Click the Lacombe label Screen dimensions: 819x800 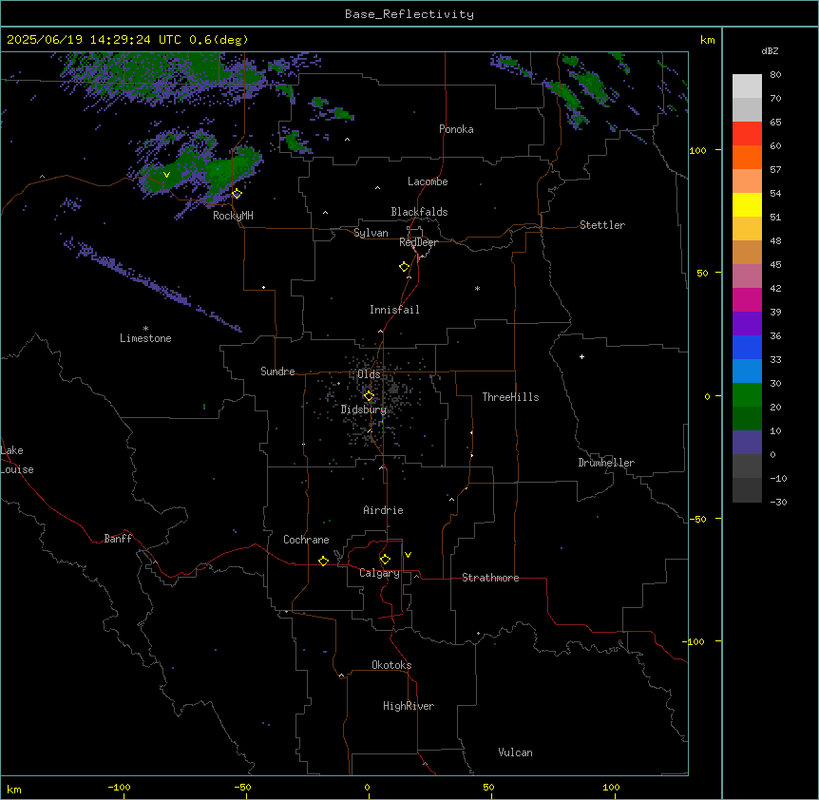click(x=428, y=181)
